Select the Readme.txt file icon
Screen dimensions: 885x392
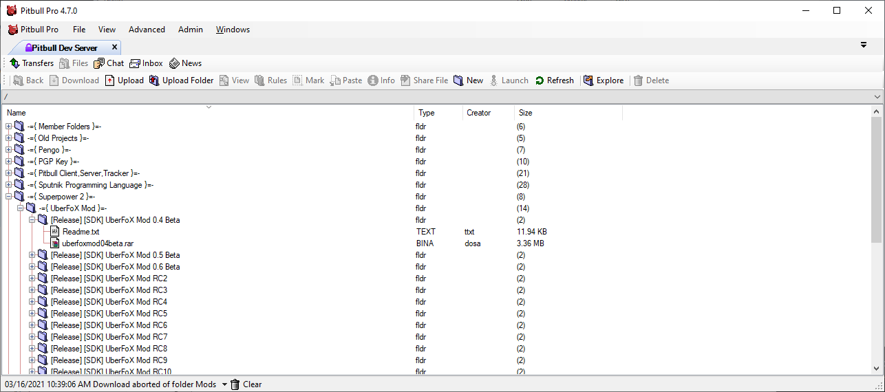tap(55, 232)
